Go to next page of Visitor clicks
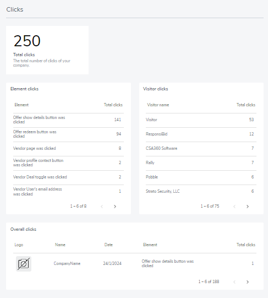268x298 pixels. [x=247, y=207]
